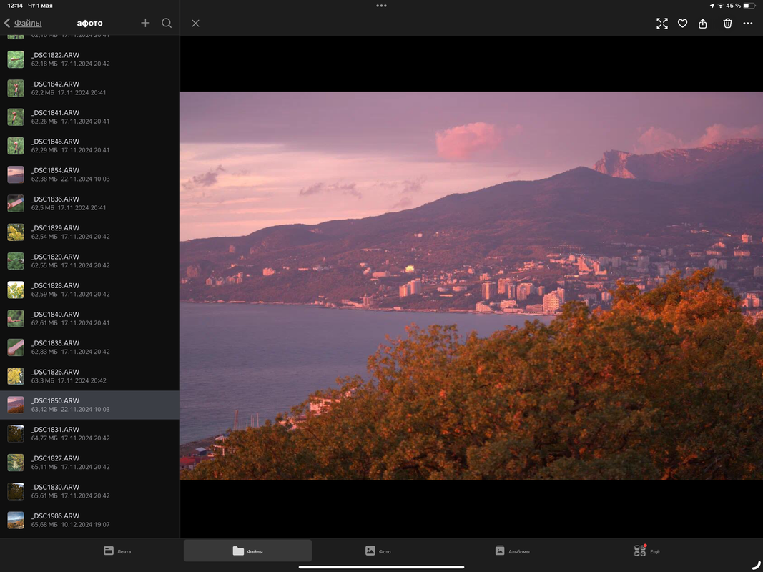This screenshot has height=572, width=763.
Task: Open file _DSC1829.ARW
Action: click(x=90, y=232)
